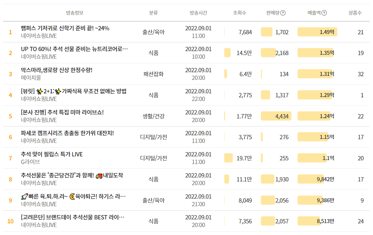The width and height of the screenshot is (373, 235).
Task: Click the sales bar showing 4,434
Action: 276,116
